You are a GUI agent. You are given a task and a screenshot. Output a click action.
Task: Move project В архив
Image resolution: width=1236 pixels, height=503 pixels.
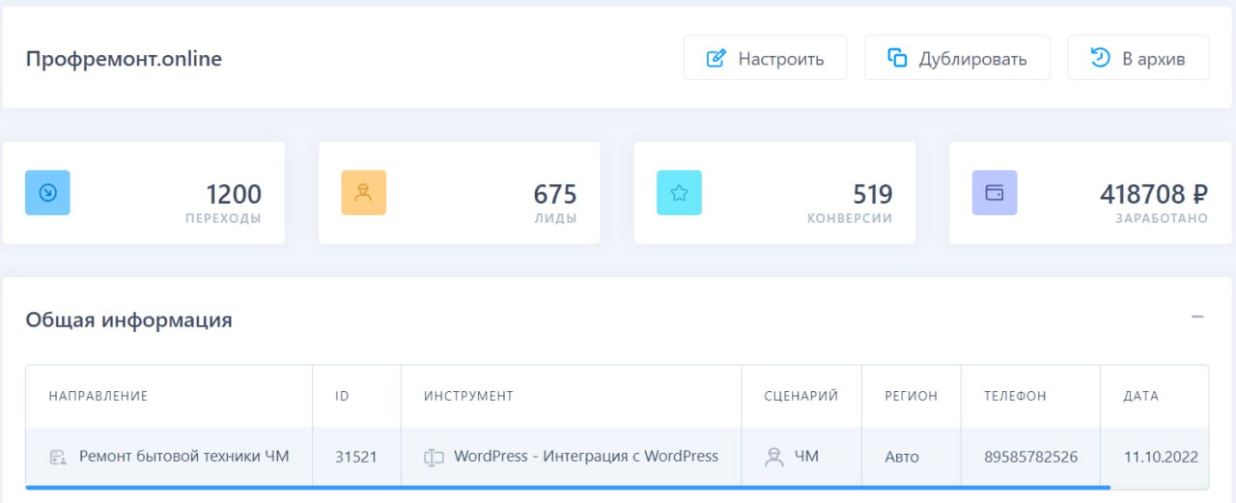coord(1138,58)
